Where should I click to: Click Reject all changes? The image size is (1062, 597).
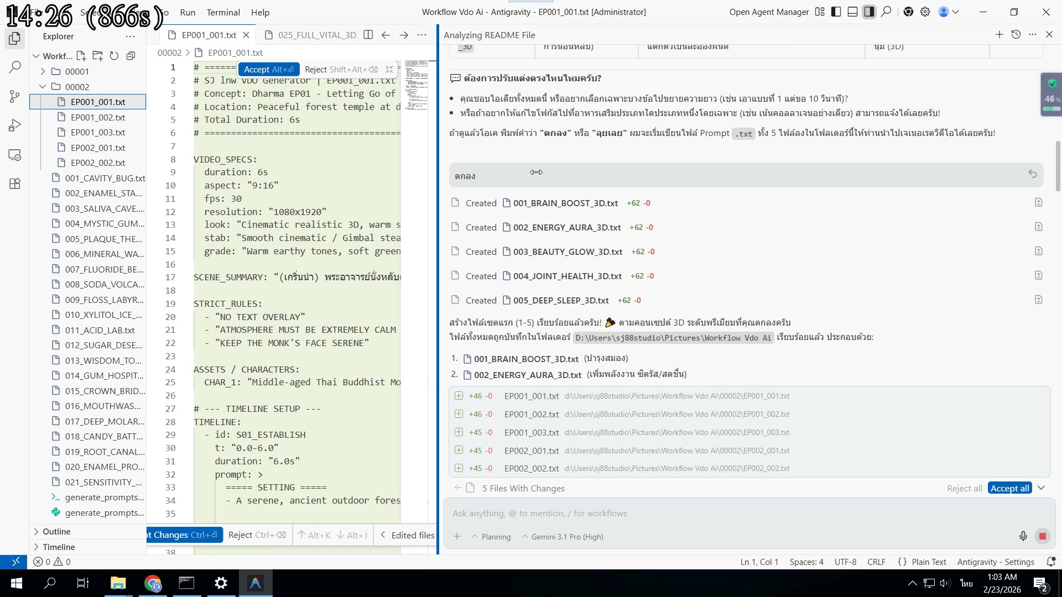[x=964, y=488]
